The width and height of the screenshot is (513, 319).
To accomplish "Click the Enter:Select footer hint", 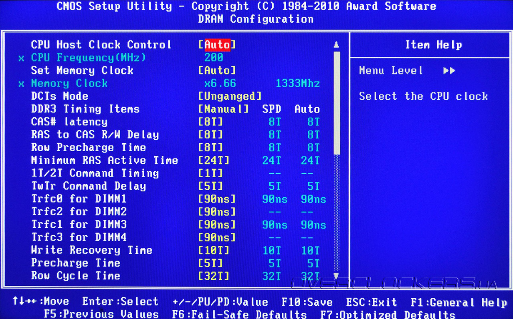I will pyautogui.click(x=121, y=301).
